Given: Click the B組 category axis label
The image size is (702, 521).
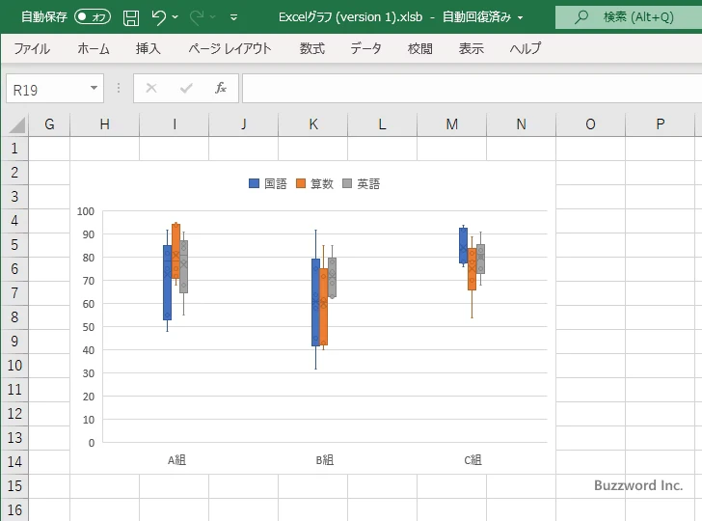Looking at the screenshot, I should pyautogui.click(x=325, y=460).
